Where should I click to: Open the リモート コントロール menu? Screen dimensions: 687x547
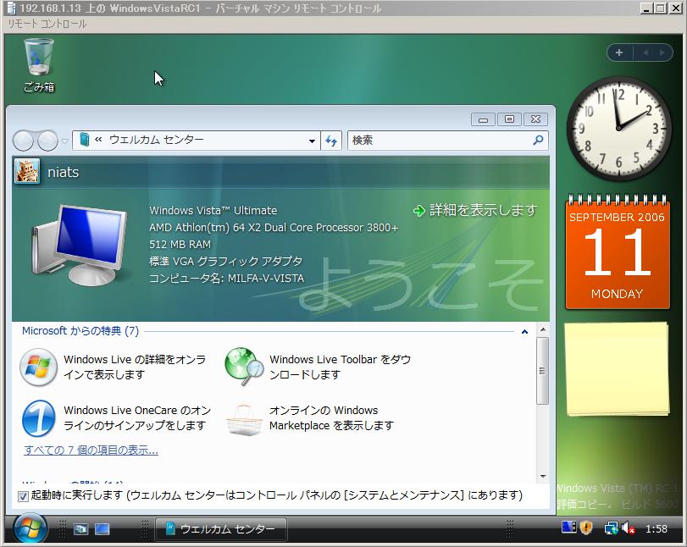coord(47,24)
